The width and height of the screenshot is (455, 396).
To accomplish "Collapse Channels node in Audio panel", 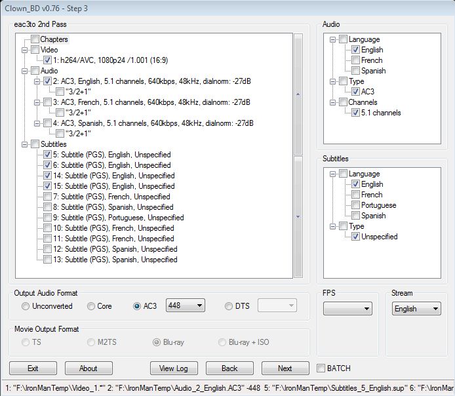I will [333, 102].
